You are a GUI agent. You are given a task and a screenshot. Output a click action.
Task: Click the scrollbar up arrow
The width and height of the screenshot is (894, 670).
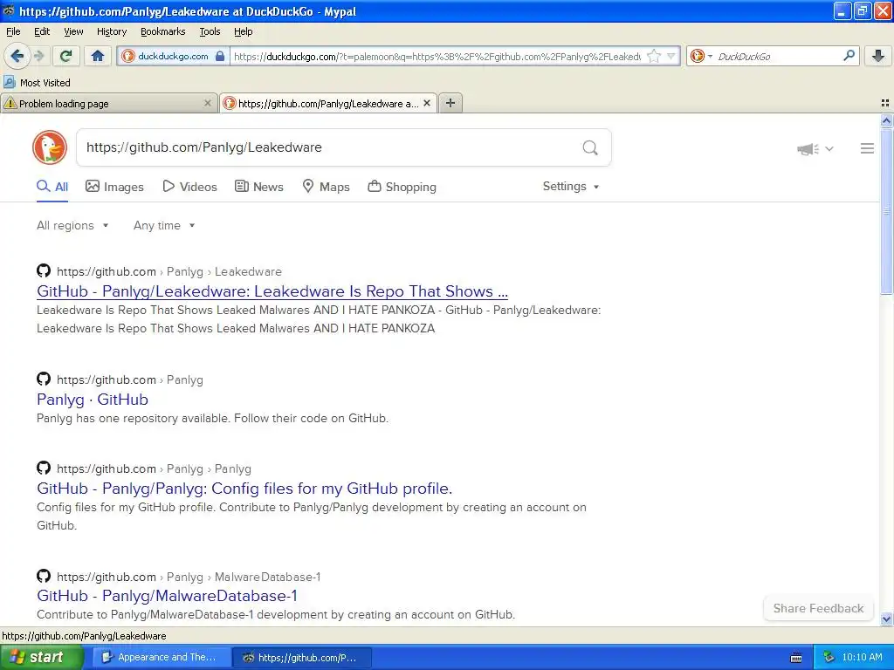(x=886, y=120)
